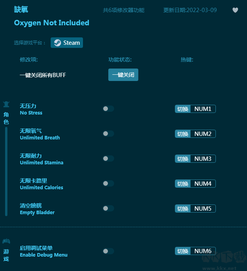Click the NUM6 hotkey field

point(203,251)
